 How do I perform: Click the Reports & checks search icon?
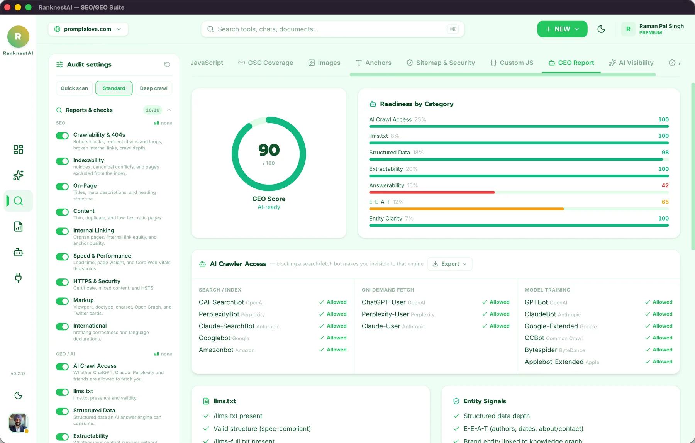(x=59, y=110)
